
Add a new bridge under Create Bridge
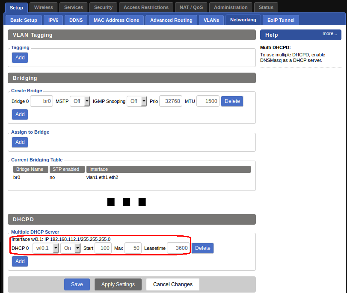(x=20, y=114)
